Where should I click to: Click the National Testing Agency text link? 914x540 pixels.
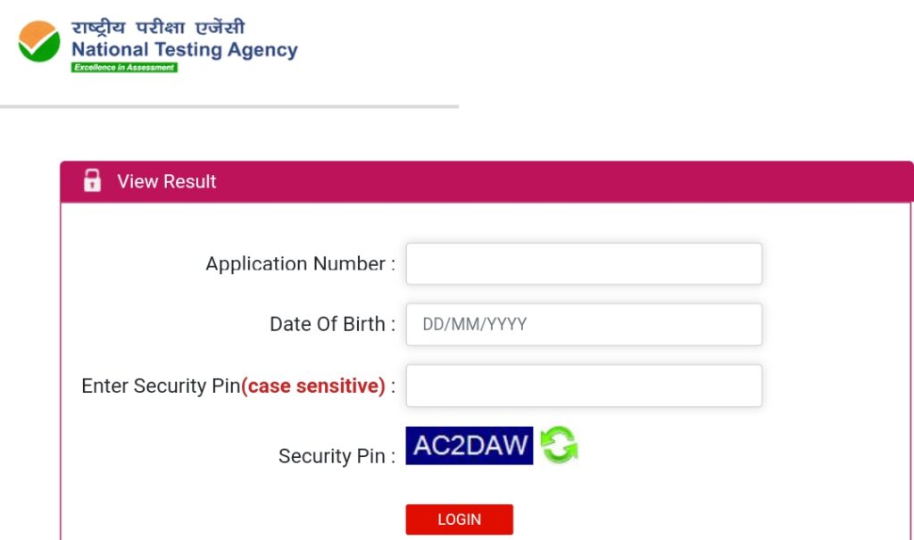[x=184, y=50]
